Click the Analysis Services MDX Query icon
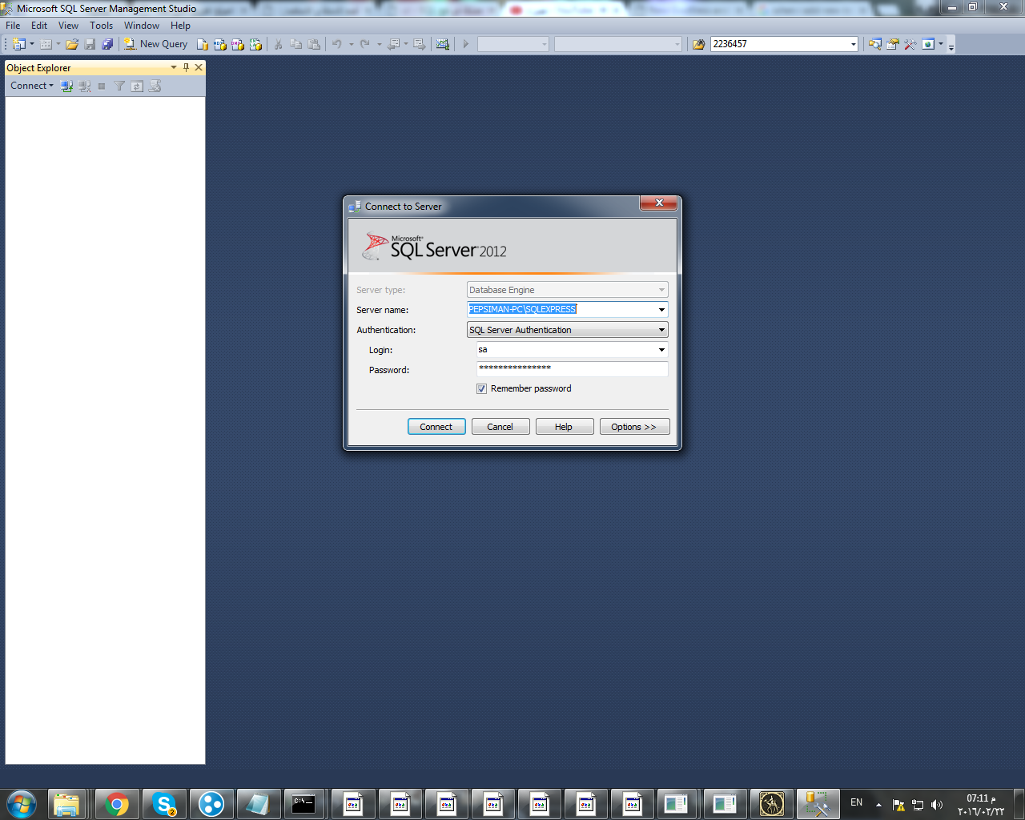1025x820 pixels. [x=220, y=44]
